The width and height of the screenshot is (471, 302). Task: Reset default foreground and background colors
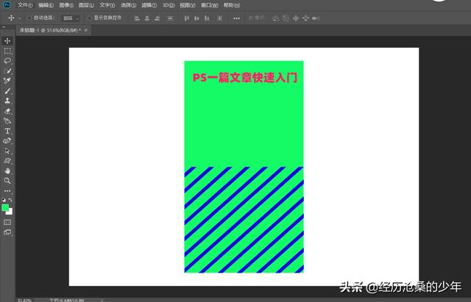click(4, 200)
